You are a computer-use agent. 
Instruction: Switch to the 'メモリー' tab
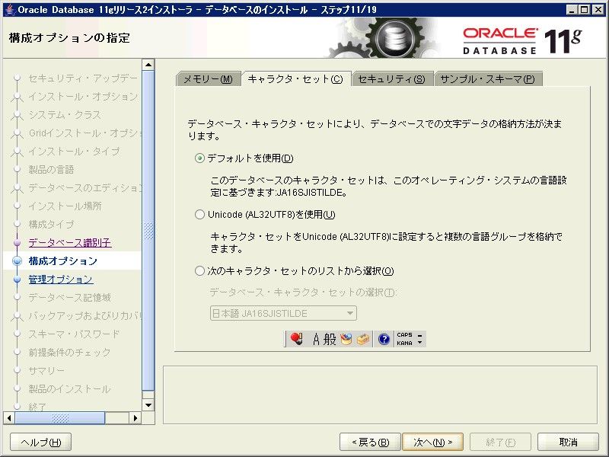(x=208, y=79)
